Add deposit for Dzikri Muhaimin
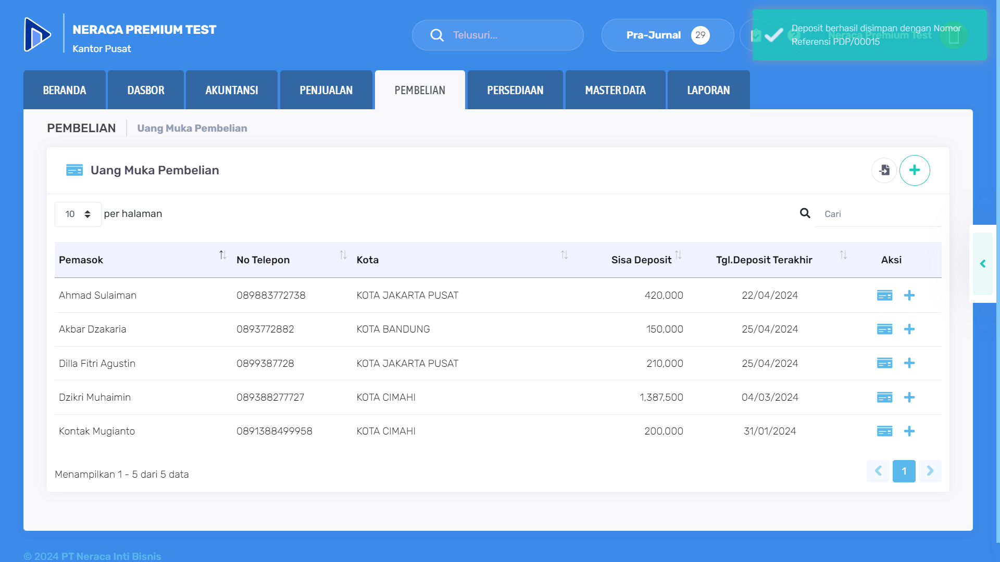1000x562 pixels. pos(909,398)
